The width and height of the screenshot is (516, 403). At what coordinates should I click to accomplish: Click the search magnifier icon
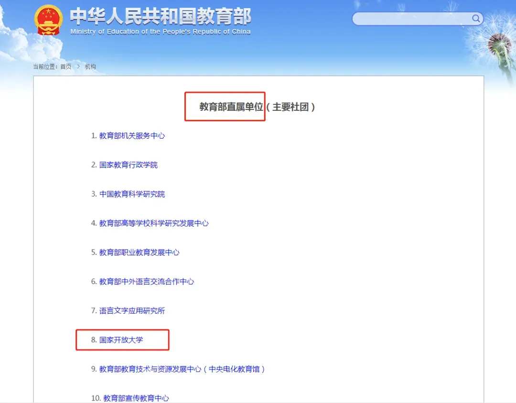476,18
